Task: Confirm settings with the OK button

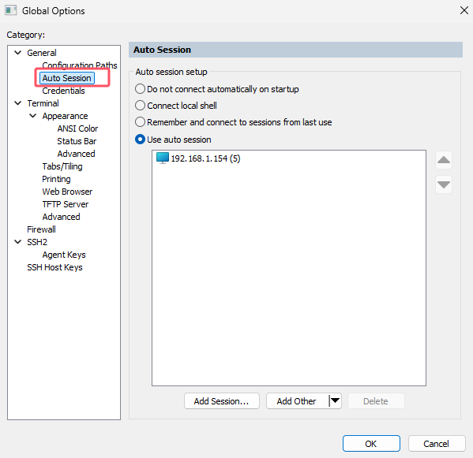Action: coord(371,443)
